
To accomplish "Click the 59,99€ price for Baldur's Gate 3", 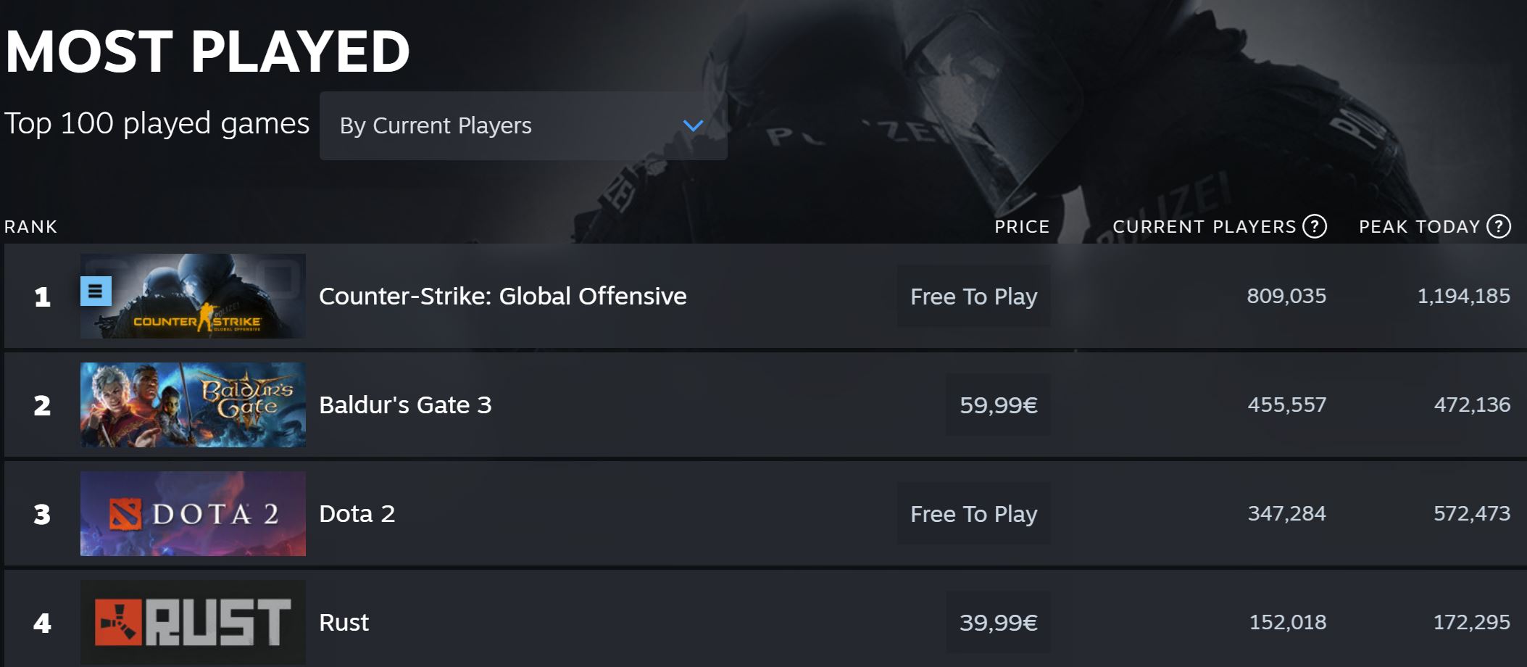I will click(998, 405).
